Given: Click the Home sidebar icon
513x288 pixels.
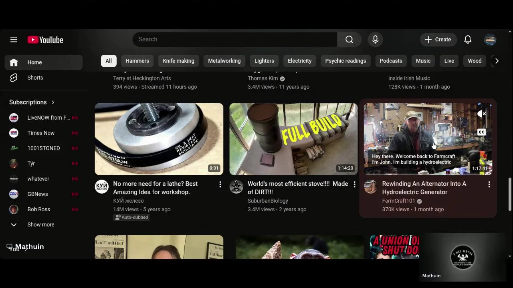Looking at the screenshot, I should pyautogui.click(x=14, y=62).
